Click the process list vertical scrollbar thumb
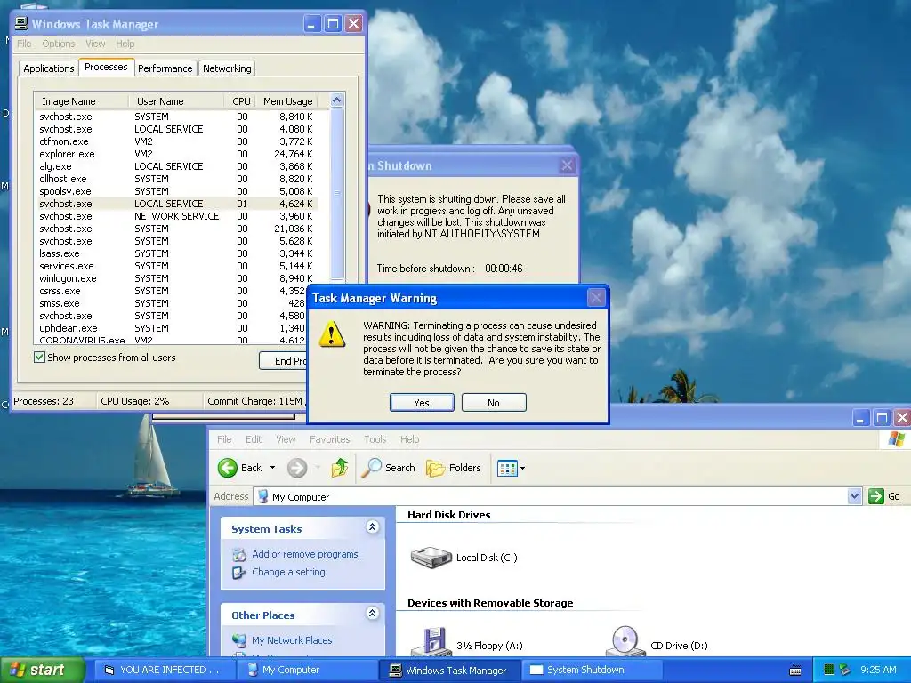Screen dimensions: 911x683 (x=336, y=193)
